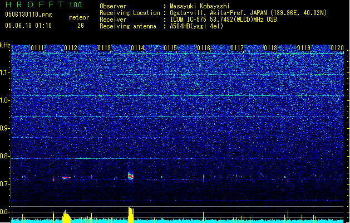Click the 0118 time marker

(x=270, y=48)
